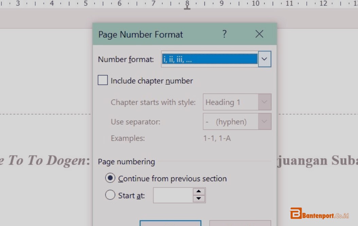Select Continue from previous section
The image size is (358, 226).
coord(110,178)
